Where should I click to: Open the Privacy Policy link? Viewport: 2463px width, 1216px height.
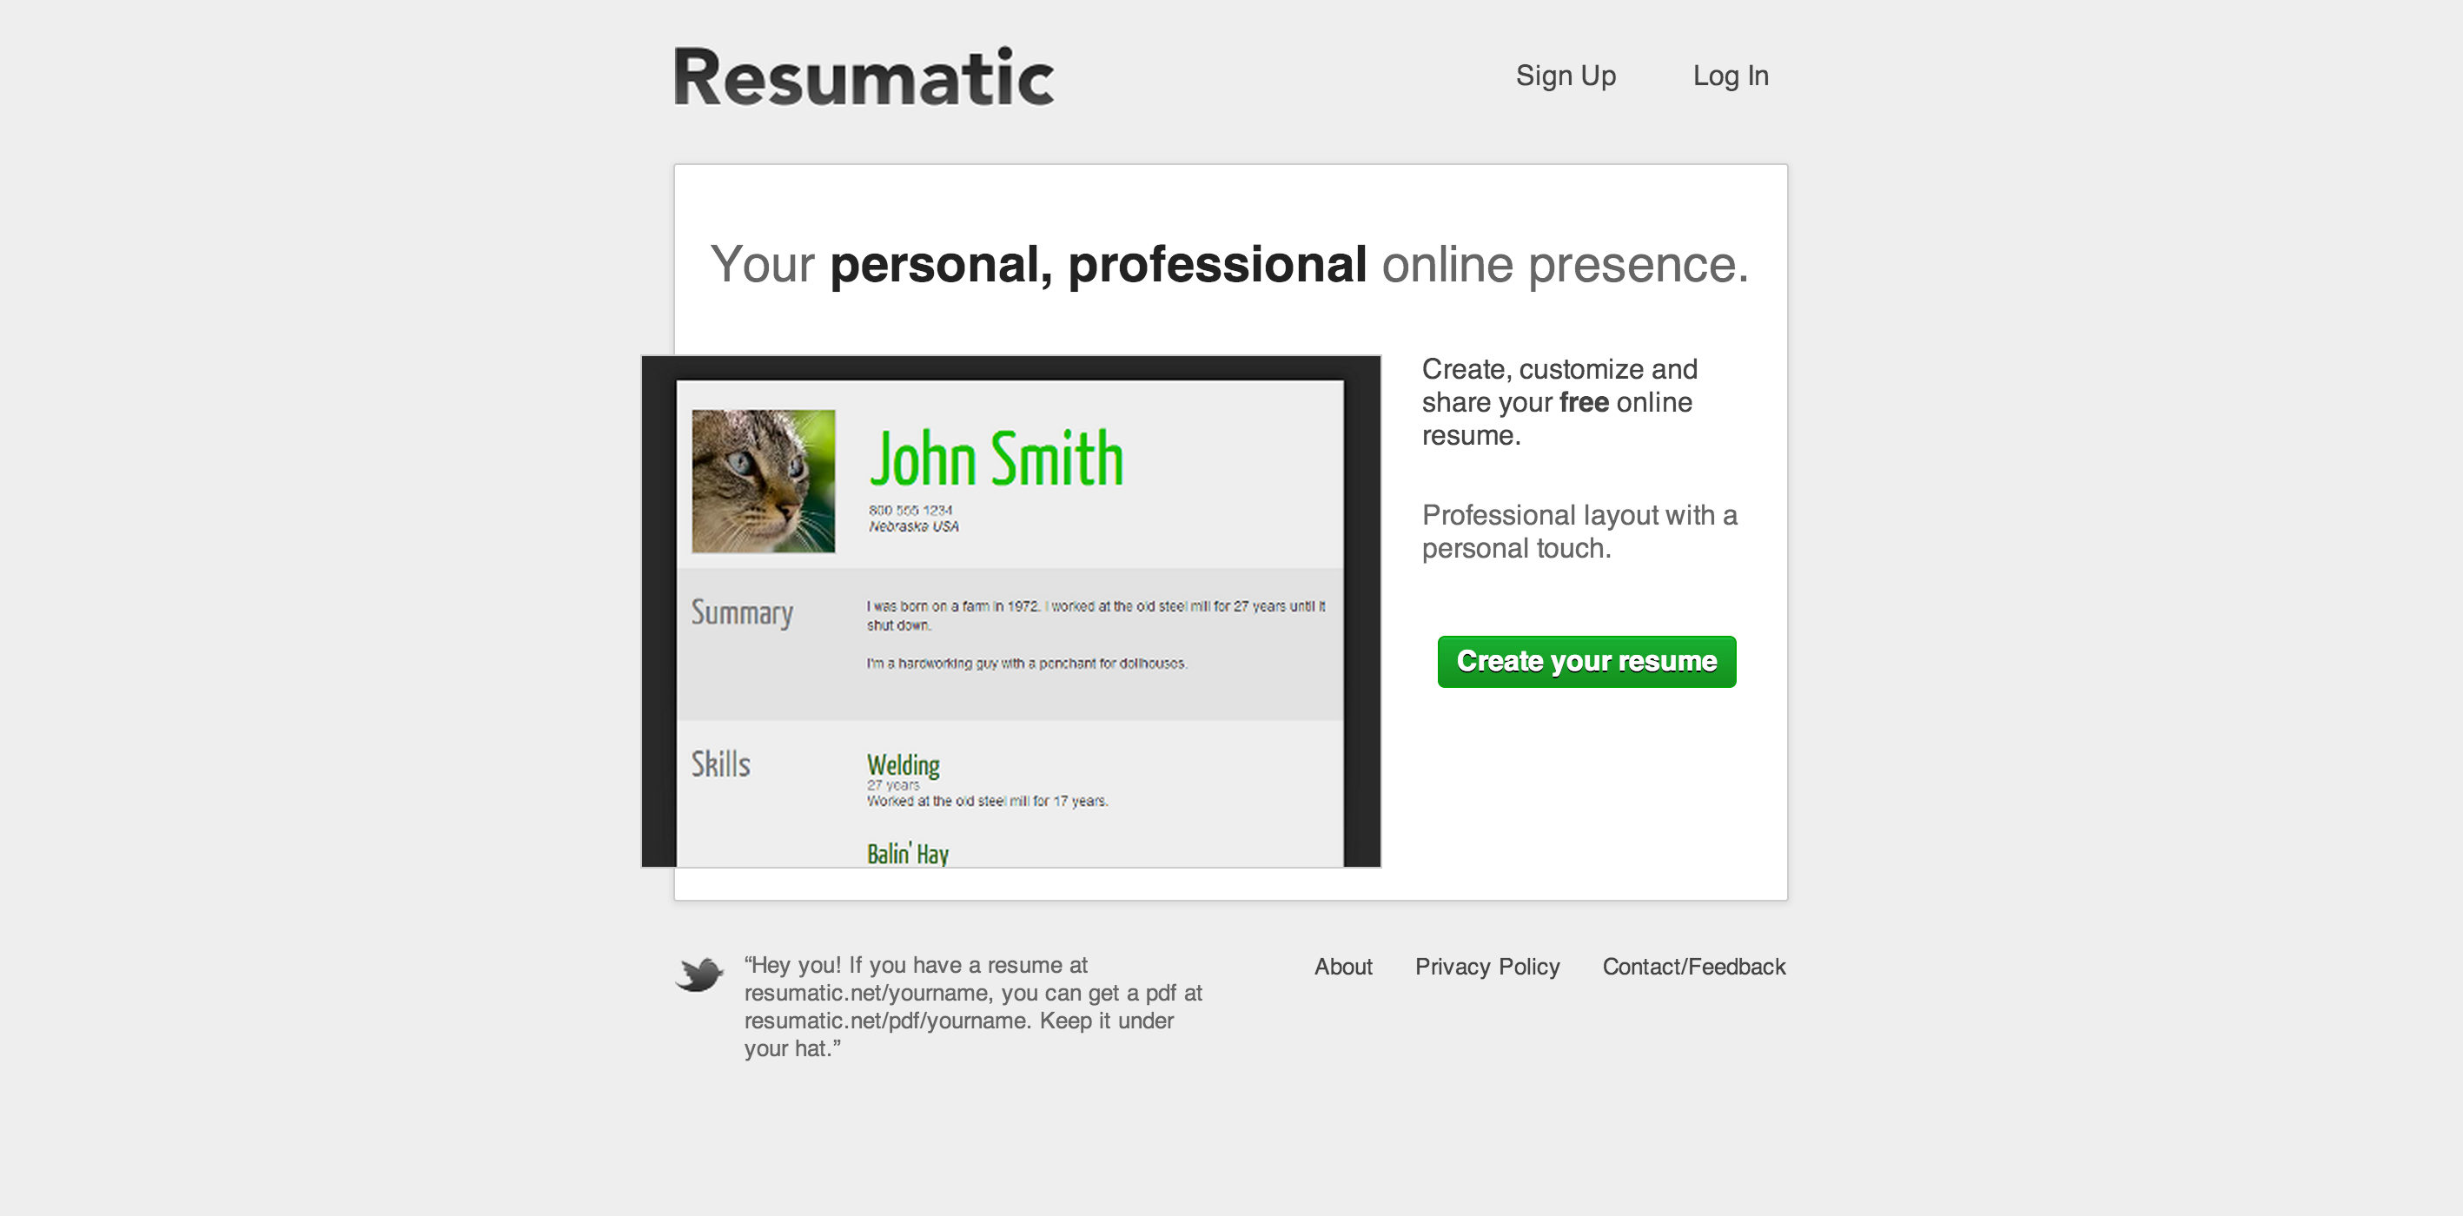point(1486,967)
